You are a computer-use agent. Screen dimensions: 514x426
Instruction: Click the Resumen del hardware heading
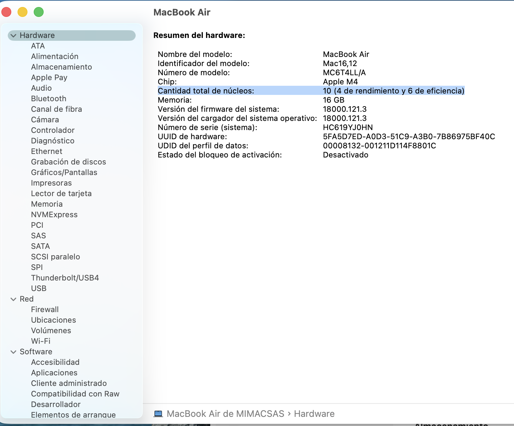199,35
